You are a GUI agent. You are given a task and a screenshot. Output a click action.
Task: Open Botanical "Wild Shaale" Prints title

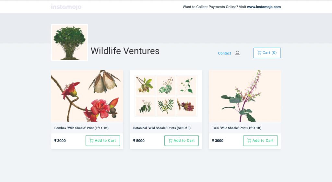click(x=162, y=128)
